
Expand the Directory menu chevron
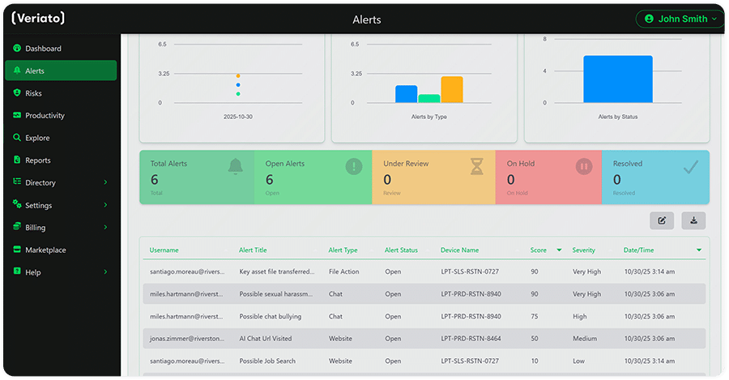pos(105,183)
